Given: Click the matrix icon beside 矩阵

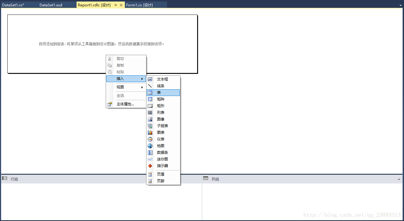Looking at the screenshot, I should pyautogui.click(x=150, y=99).
